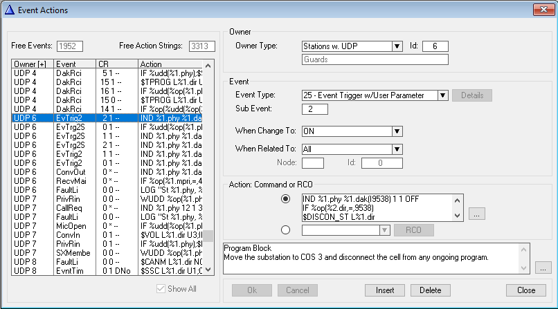Expand the Owner Type dropdown
Screen dimensions: 558x309
click(x=397, y=46)
